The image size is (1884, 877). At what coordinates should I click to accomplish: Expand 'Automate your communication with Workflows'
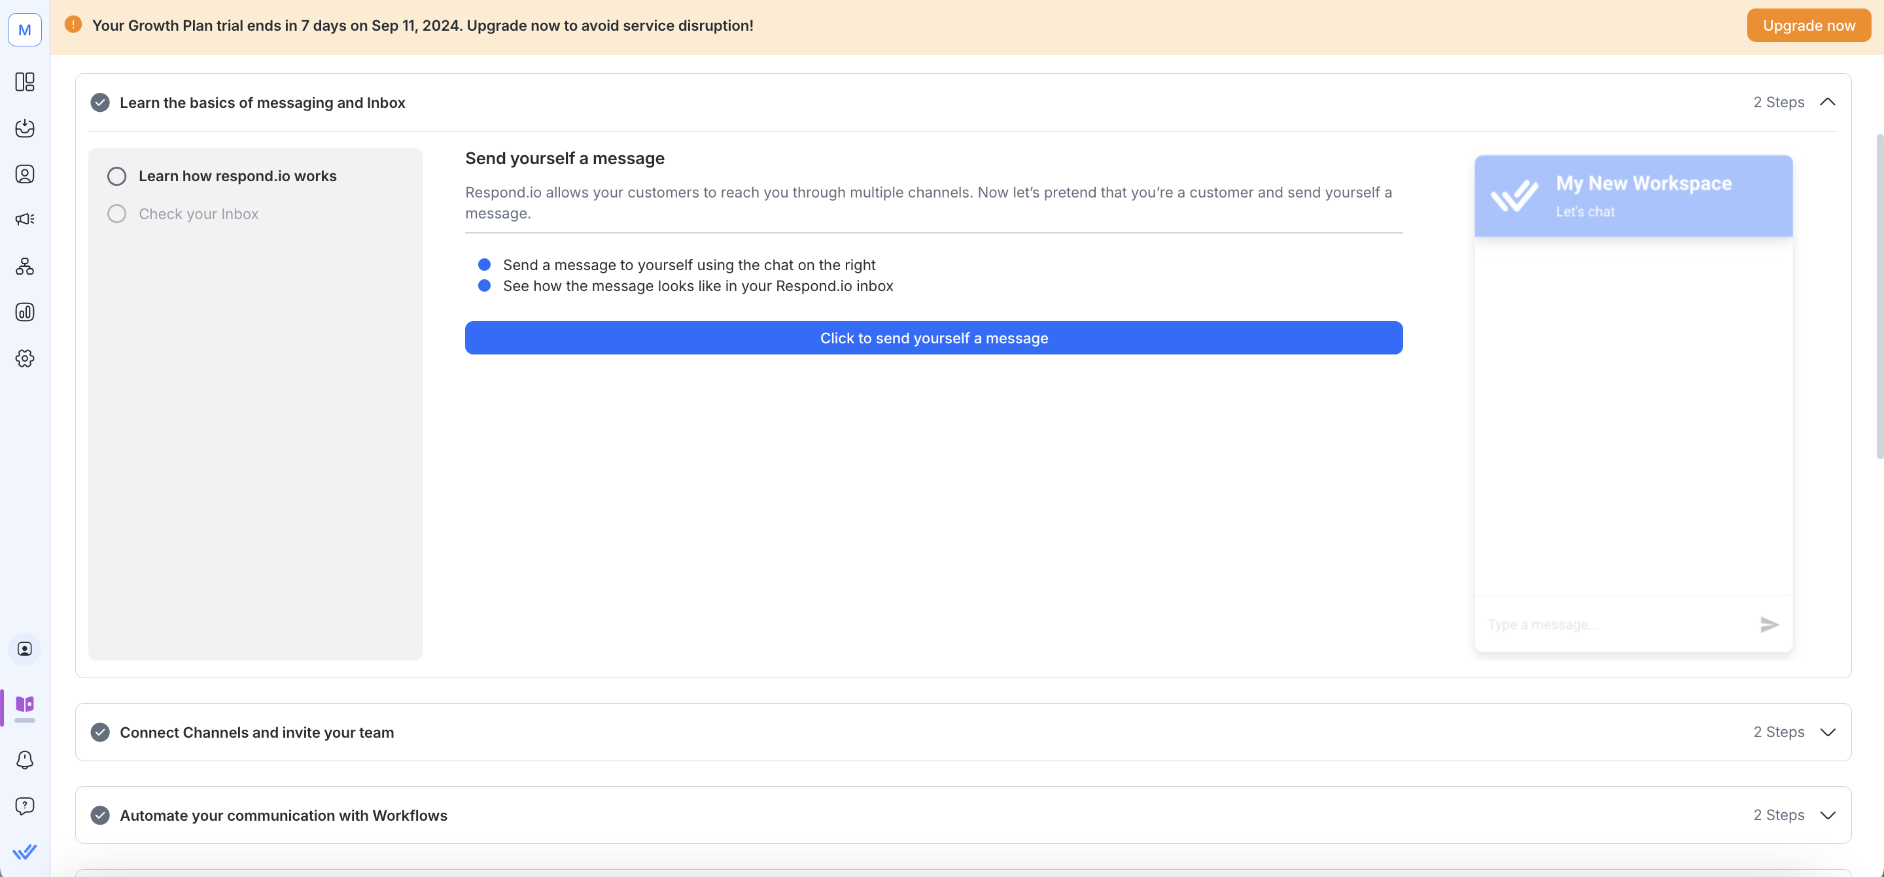(x=1827, y=815)
